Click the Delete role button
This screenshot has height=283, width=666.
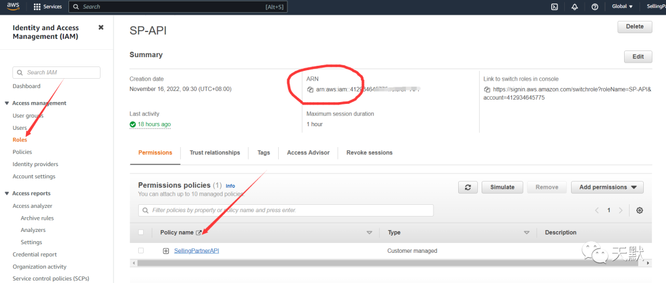(x=635, y=26)
